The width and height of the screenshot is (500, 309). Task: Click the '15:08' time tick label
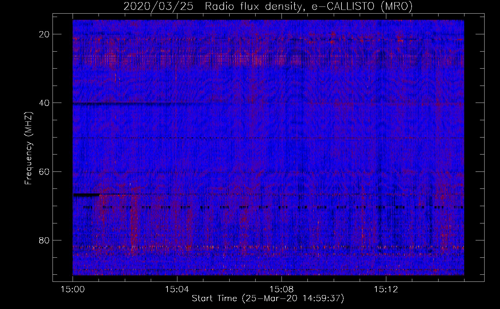click(x=282, y=290)
